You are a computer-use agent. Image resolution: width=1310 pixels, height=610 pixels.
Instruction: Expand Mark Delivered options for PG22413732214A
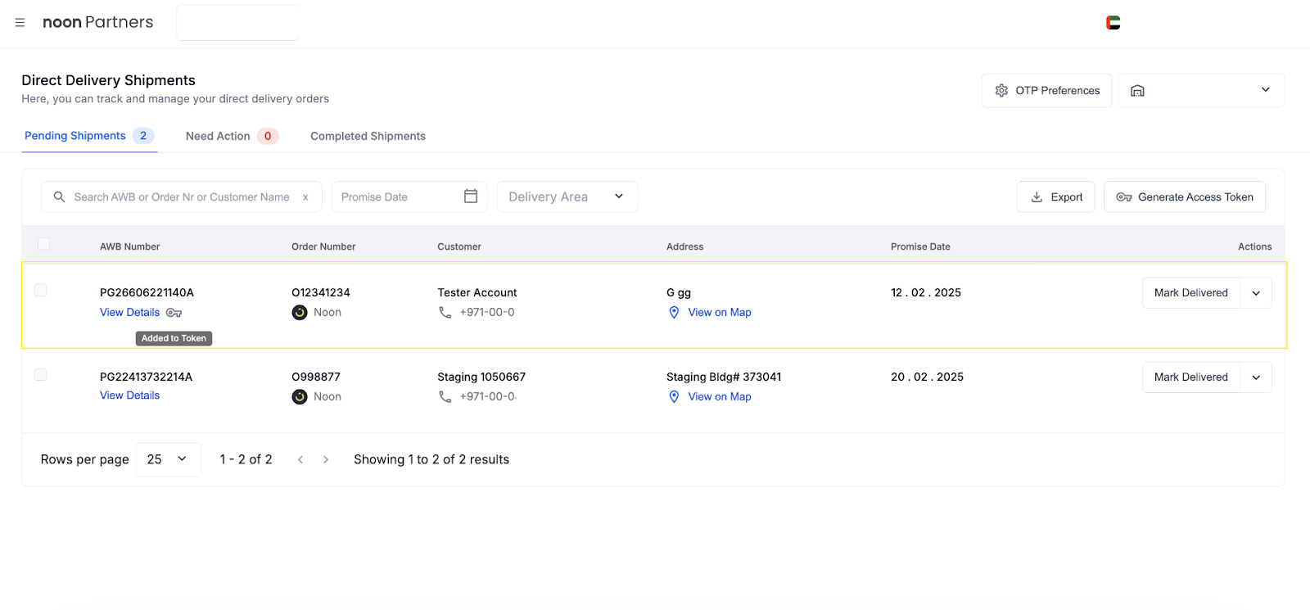click(x=1256, y=377)
